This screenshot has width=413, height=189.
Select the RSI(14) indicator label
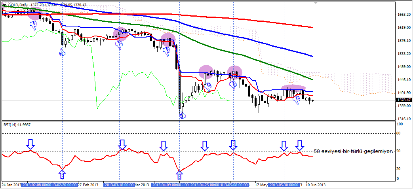[x=17, y=125]
